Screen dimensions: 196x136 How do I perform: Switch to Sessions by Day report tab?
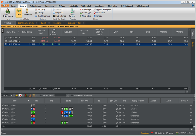(x=74, y=23)
